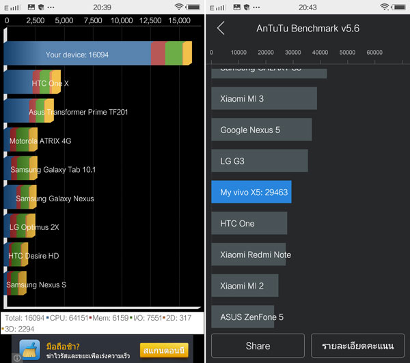Viewport: 410px width, 363px height.
Task: Tap the CPU: 64151 score text
Action: [68, 318]
